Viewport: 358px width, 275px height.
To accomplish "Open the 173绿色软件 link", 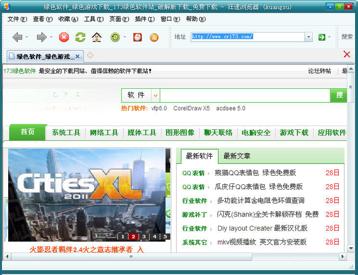I will (x=20, y=71).
